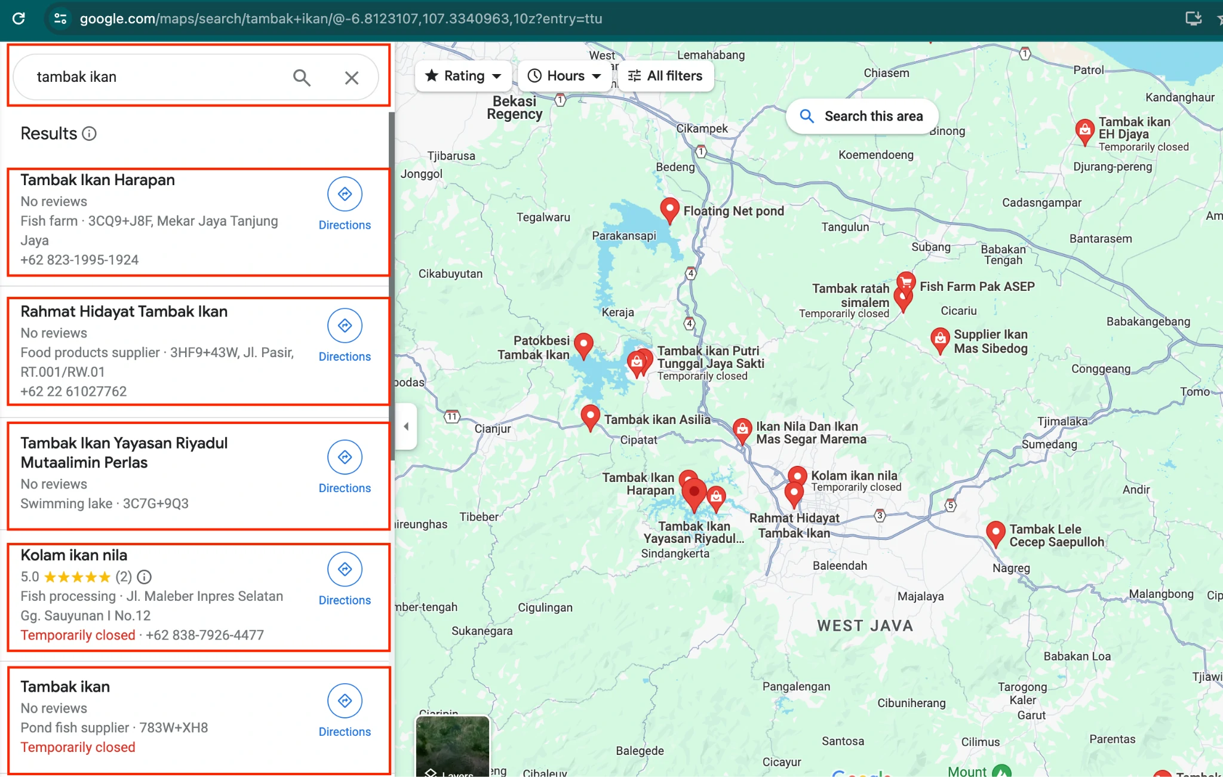1223x777 pixels.
Task: Select the Tambak Lele Cecep Saepulloh pin
Action: (x=995, y=532)
